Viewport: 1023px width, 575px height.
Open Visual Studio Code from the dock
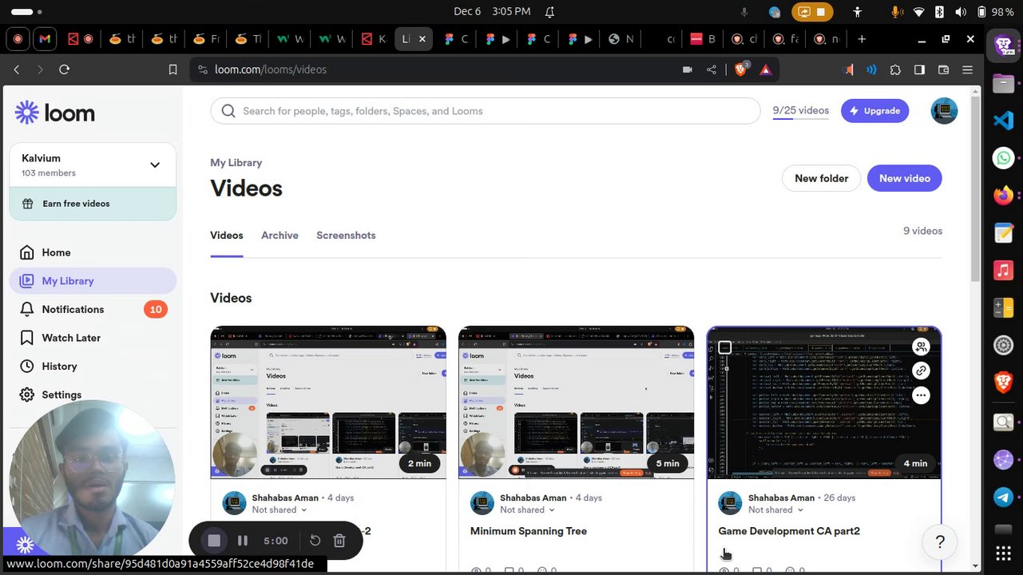[x=1004, y=121]
